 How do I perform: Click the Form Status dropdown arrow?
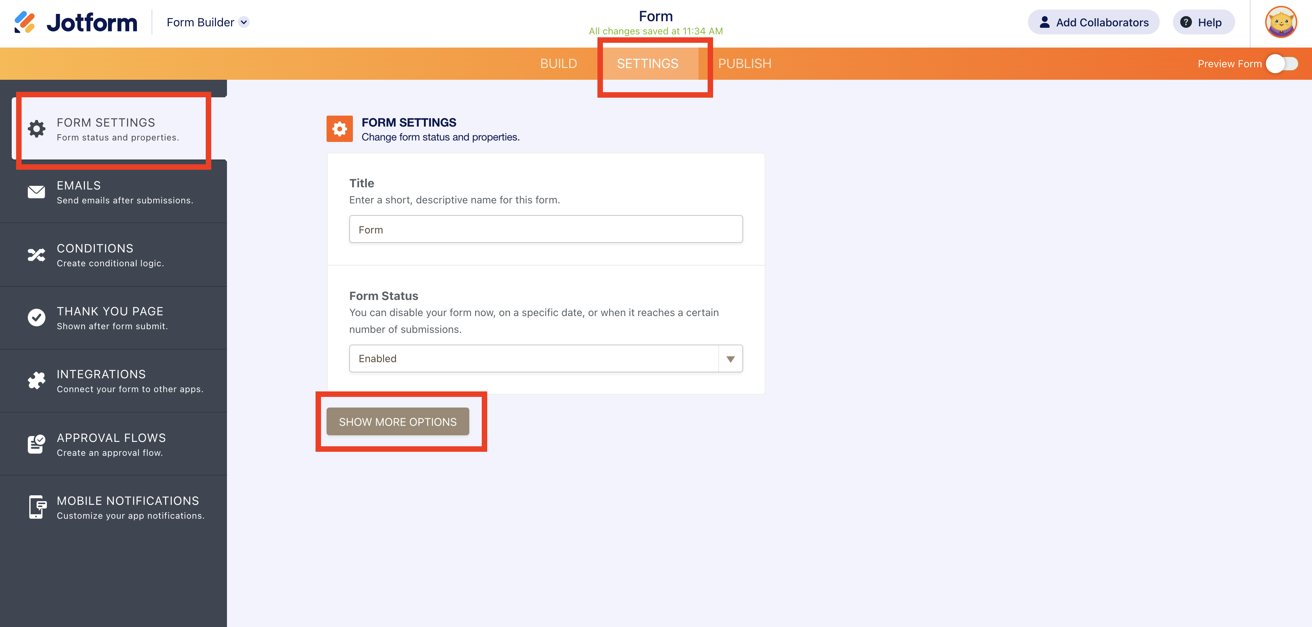730,359
